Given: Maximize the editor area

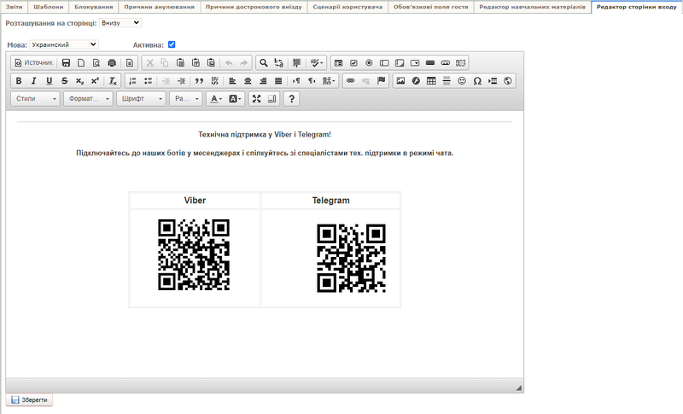Looking at the screenshot, I should (x=256, y=99).
